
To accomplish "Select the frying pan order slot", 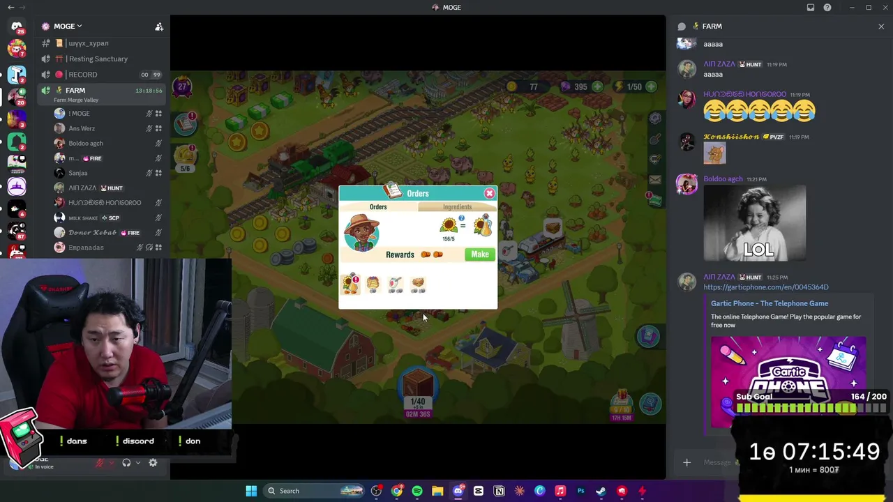I will [x=396, y=284].
